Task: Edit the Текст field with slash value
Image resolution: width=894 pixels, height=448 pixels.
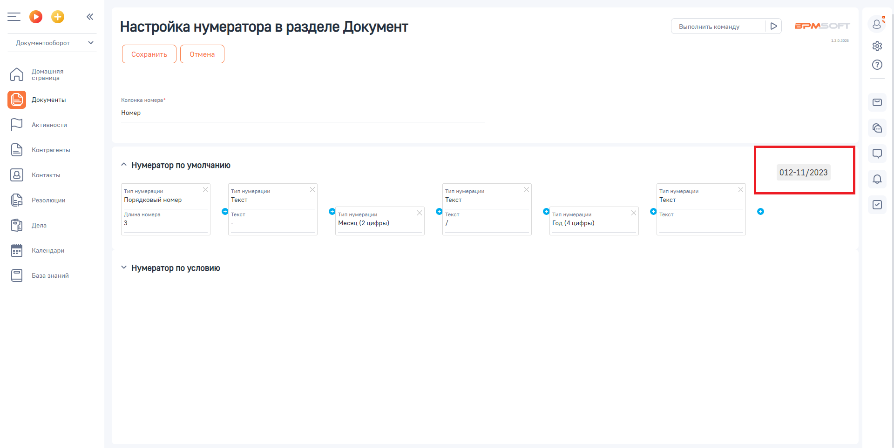Action: tap(487, 223)
